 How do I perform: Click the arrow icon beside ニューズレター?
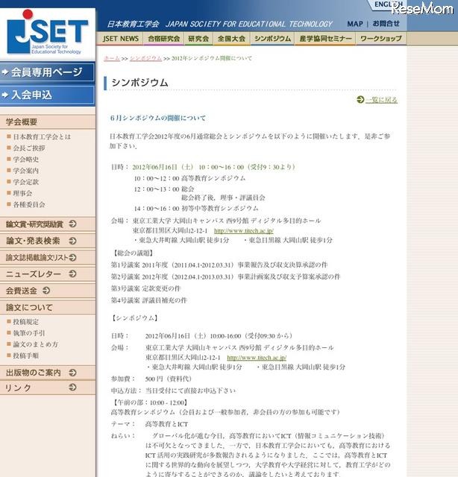point(72,274)
